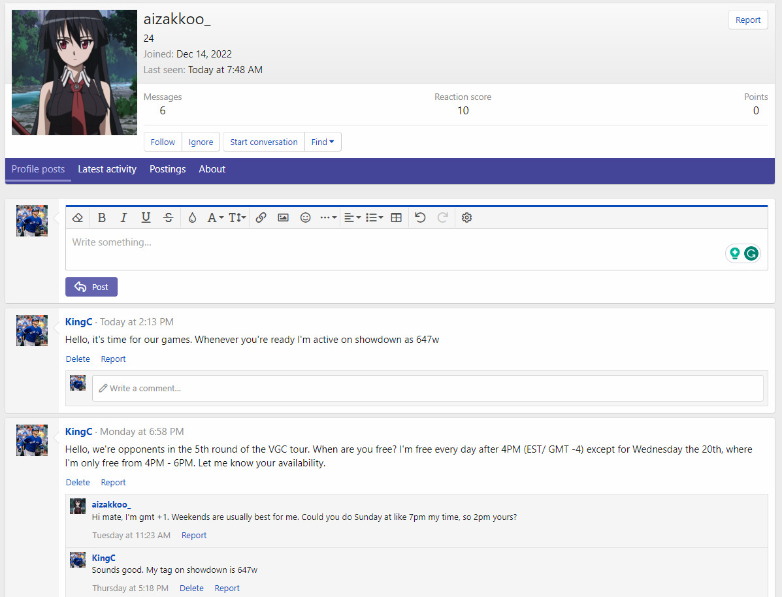Insert a table in the editor
The image size is (782, 597).
click(x=396, y=218)
